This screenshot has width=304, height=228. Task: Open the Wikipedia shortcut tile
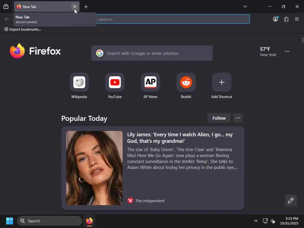79,82
